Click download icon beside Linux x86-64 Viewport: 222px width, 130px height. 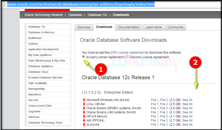[84, 104]
